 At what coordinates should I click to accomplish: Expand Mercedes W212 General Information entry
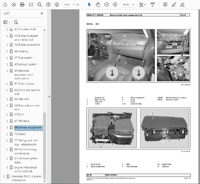click(4, 177)
